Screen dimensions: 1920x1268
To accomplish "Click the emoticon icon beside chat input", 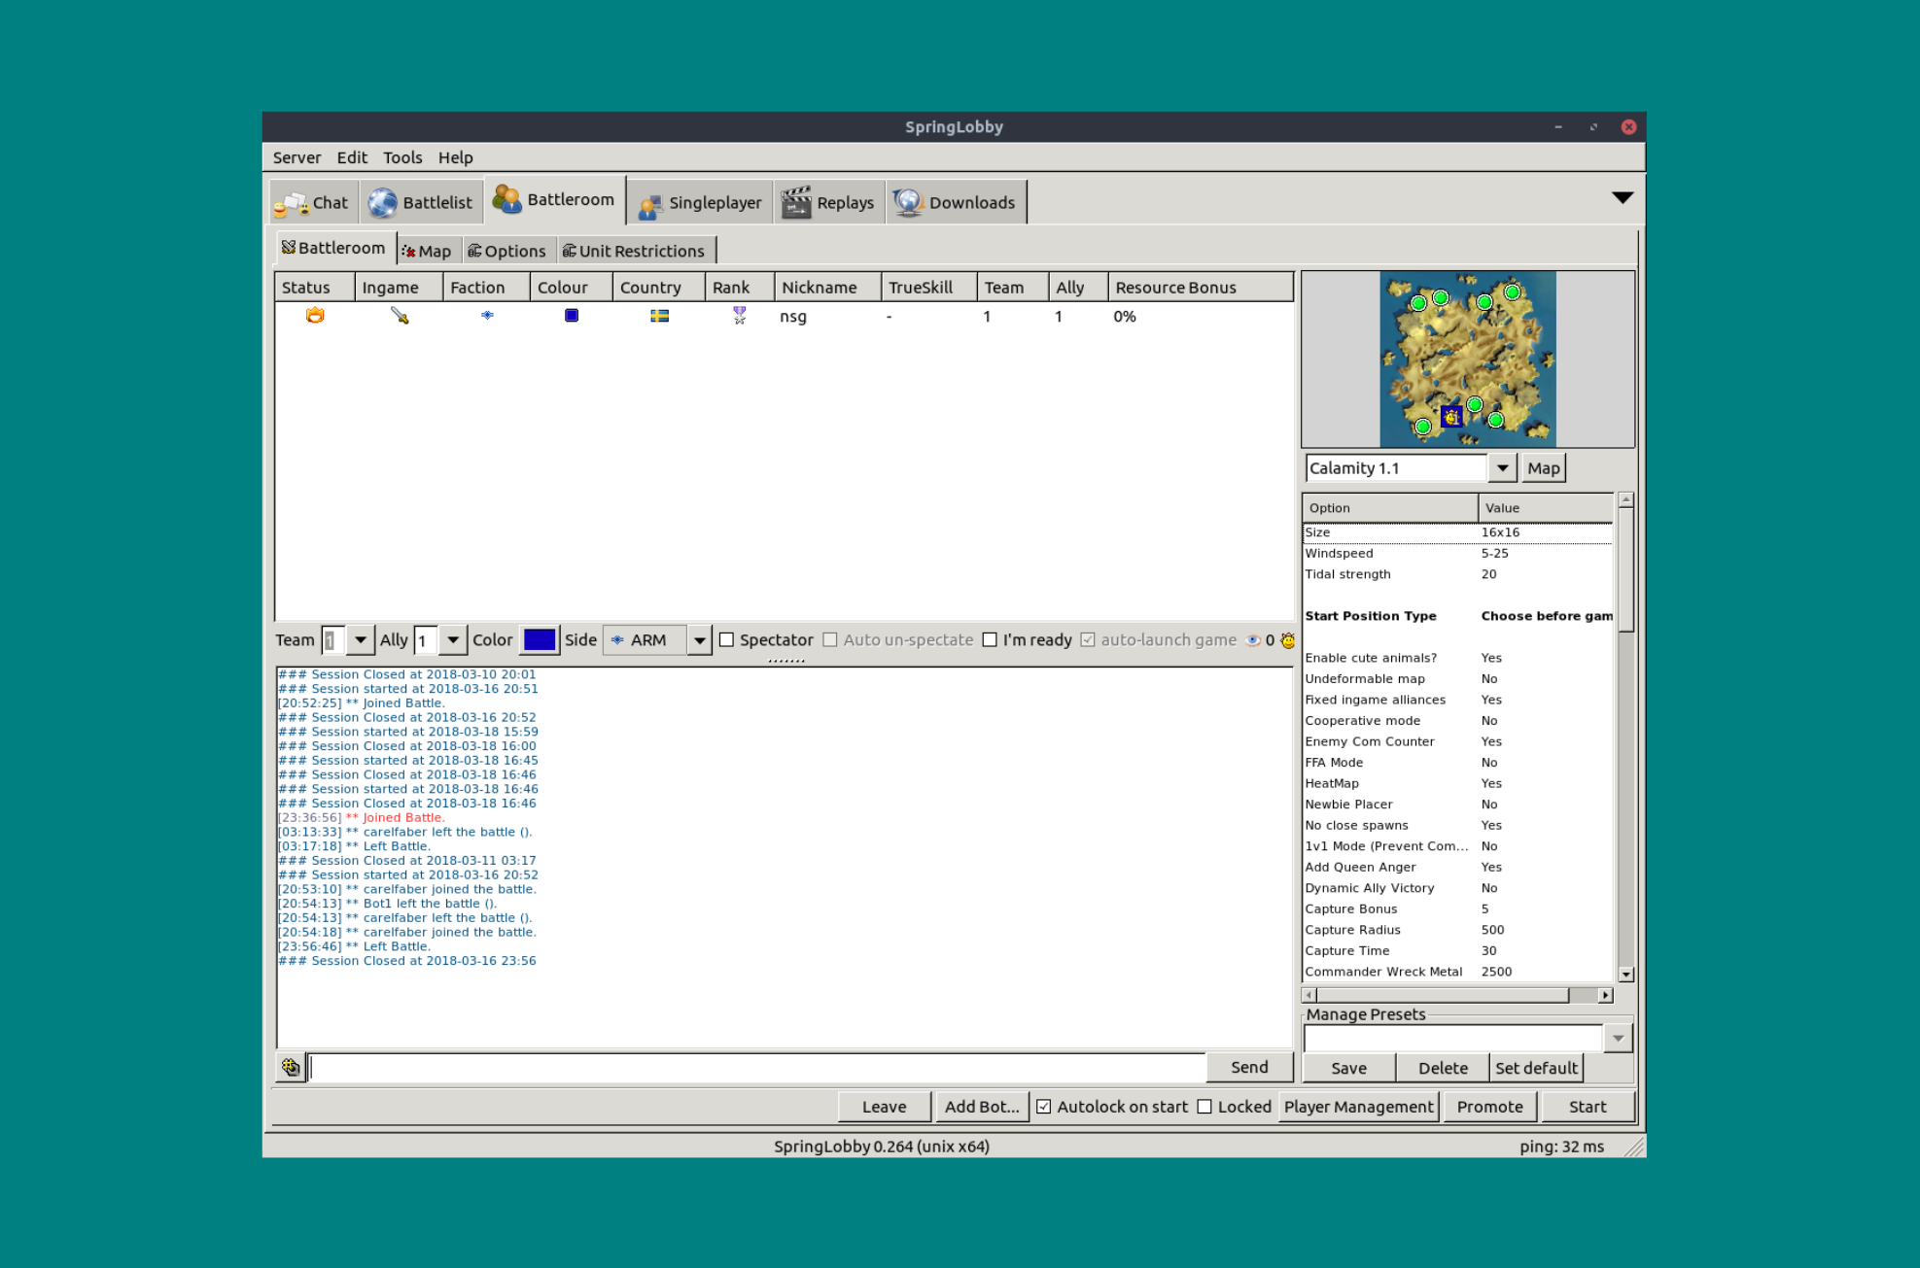I will [x=291, y=1067].
